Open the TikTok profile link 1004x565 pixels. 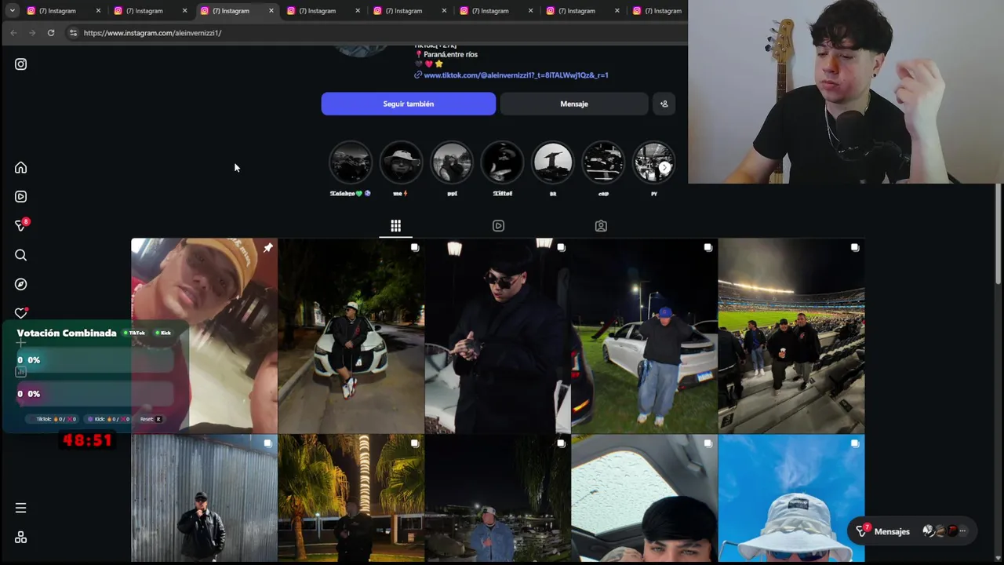coord(516,75)
